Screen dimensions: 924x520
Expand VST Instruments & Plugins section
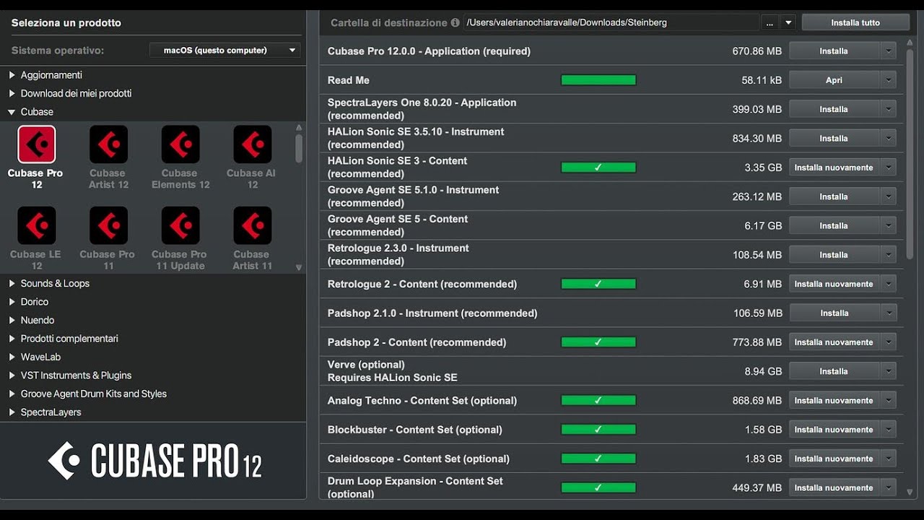point(12,376)
